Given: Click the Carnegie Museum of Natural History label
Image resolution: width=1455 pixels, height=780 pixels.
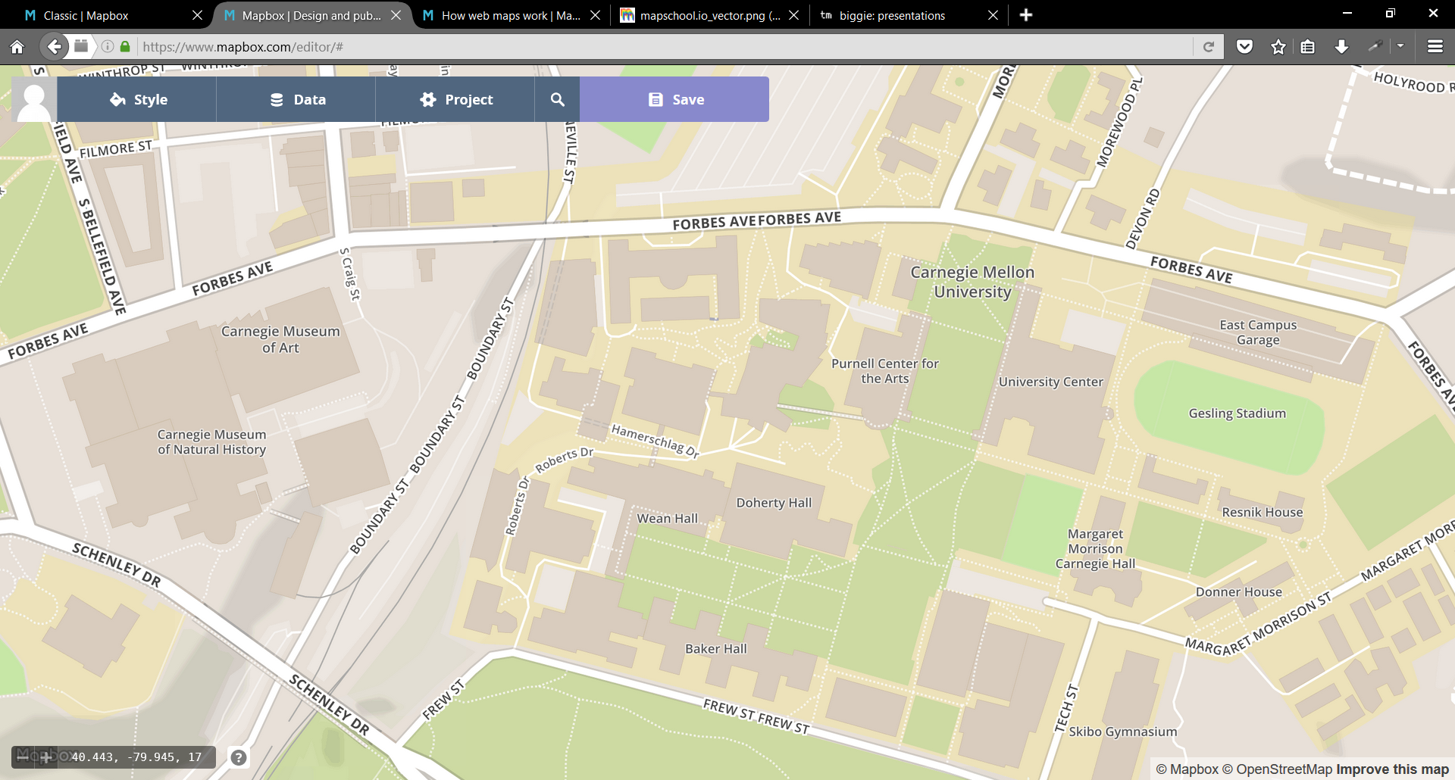Looking at the screenshot, I should pos(211,442).
